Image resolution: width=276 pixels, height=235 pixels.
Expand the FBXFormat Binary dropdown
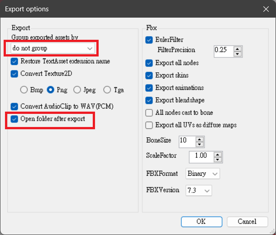[202, 174]
